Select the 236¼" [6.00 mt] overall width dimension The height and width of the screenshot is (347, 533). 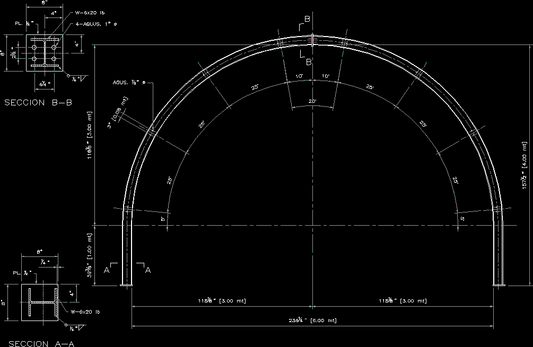click(x=312, y=321)
